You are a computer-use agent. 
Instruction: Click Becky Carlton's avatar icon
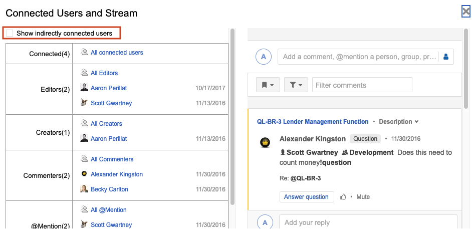point(84,189)
